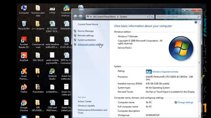
Task: Open the business plan data folder
Action: point(38,11)
